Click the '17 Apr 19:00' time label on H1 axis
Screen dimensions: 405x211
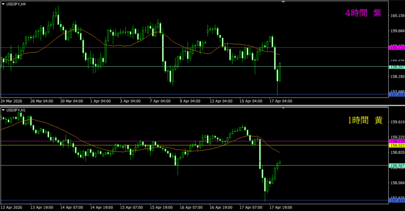(280, 207)
